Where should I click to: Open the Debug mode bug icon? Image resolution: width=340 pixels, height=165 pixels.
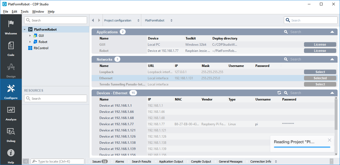(11, 131)
